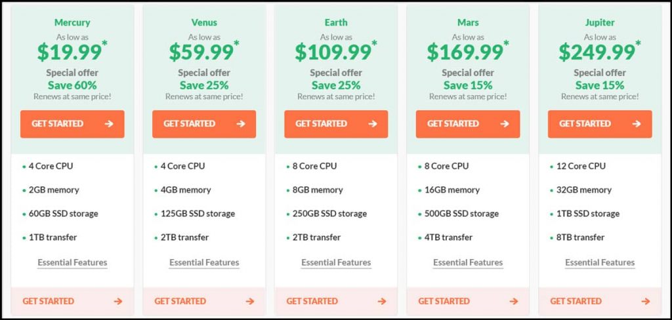
Task: Expand Essential Features for Mercury plan
Action: (72, 263)
